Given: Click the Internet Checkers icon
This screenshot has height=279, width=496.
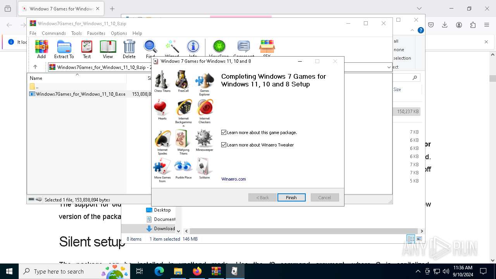Looking at the screenshot, I should point(205,112).
